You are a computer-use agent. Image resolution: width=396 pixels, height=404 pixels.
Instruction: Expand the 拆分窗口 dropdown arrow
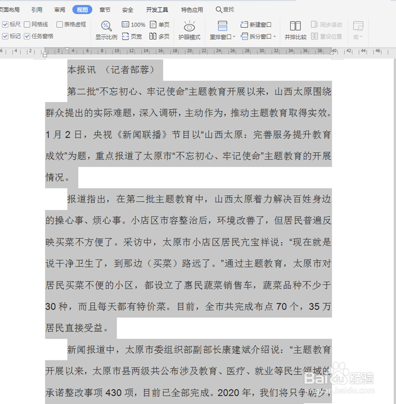click(274, 37)
